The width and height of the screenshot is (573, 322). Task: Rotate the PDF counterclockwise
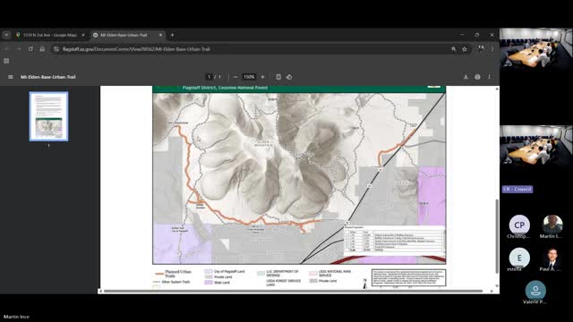[289, 77]
